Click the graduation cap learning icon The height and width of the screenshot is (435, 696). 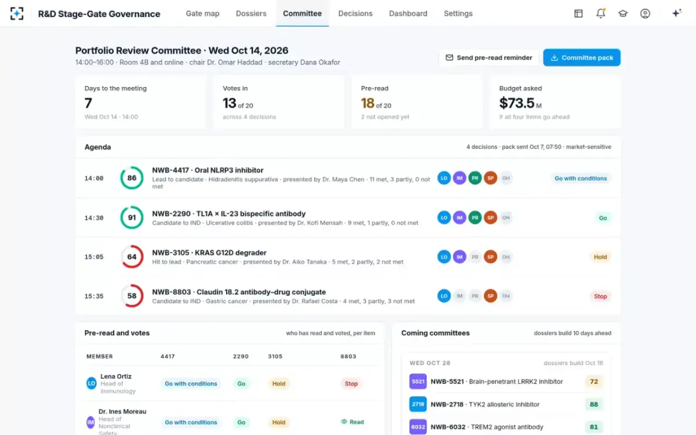623,13
